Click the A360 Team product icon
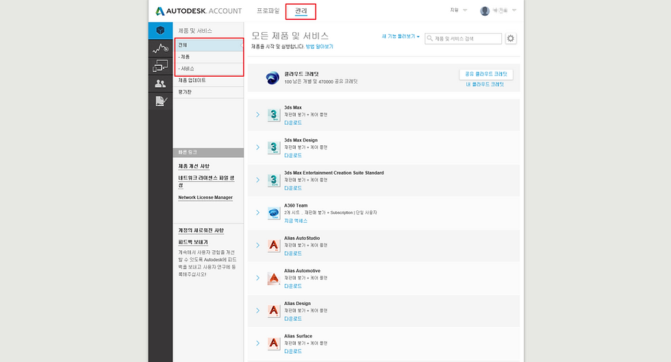Image resolution: width=671 pixels, height=362 pixels. [x=273, y=213]
